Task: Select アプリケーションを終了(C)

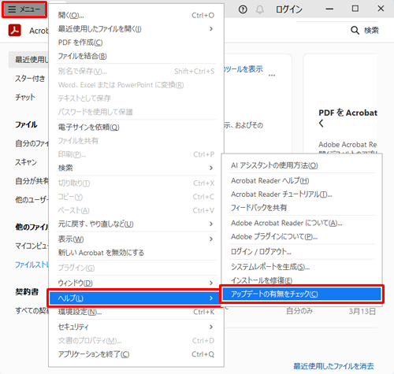Action: pos(136,354)
